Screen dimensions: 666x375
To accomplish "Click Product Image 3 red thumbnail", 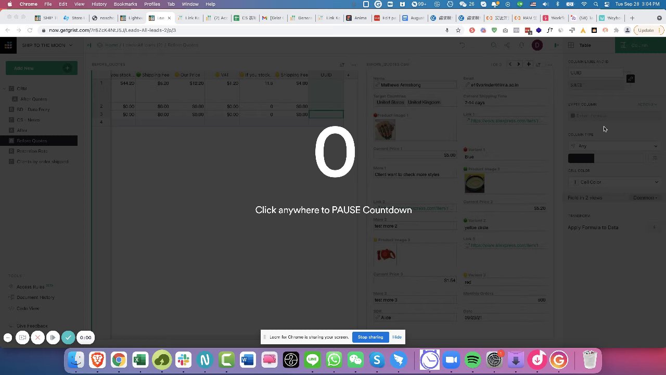I will click(385, 255).
